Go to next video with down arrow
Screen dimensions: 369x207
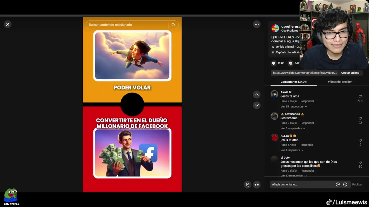(257, 105)
